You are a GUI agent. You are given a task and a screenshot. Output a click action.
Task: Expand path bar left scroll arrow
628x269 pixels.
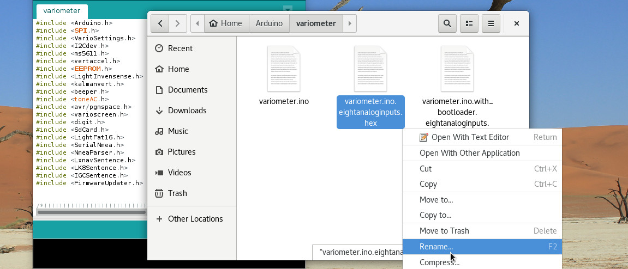point(197,23)
